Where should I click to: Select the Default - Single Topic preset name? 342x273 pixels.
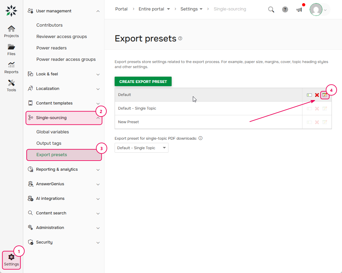click(x=137, y=108)
